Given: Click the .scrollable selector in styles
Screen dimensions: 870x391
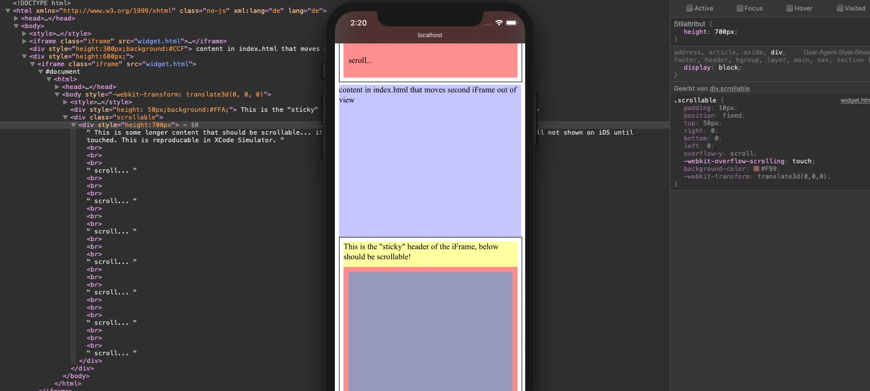Looking at the screenshot, I should 695,100.
